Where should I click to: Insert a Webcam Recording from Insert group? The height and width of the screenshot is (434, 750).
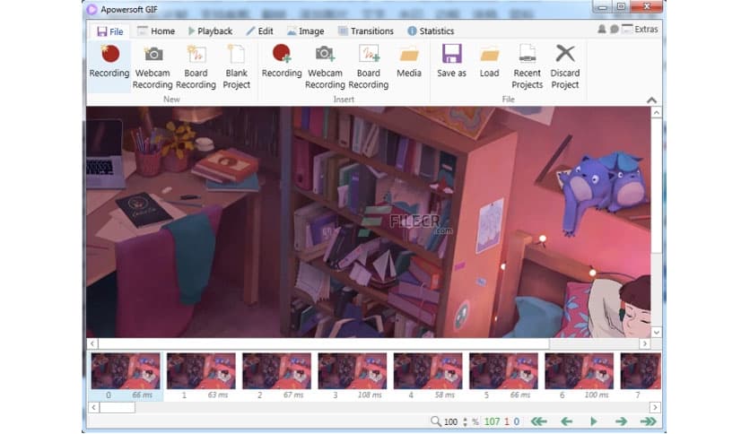(x=325, y=66)
